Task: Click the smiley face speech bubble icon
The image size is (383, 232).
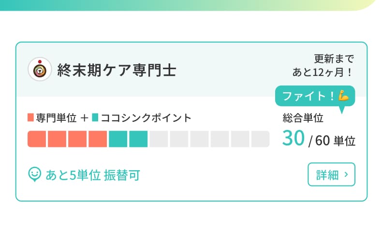Action: pos(34,174)
